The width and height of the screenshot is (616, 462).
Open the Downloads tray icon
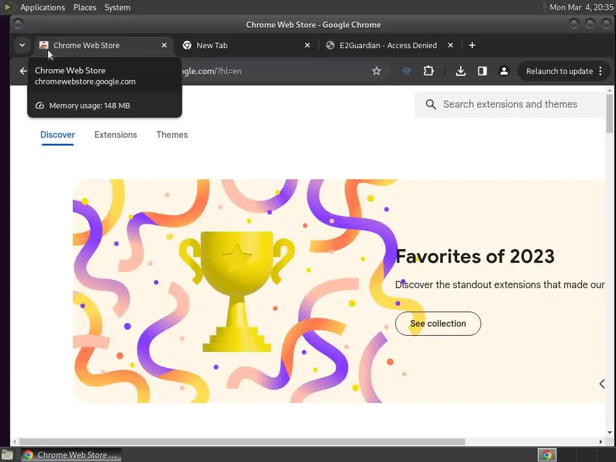click(460, 71)
